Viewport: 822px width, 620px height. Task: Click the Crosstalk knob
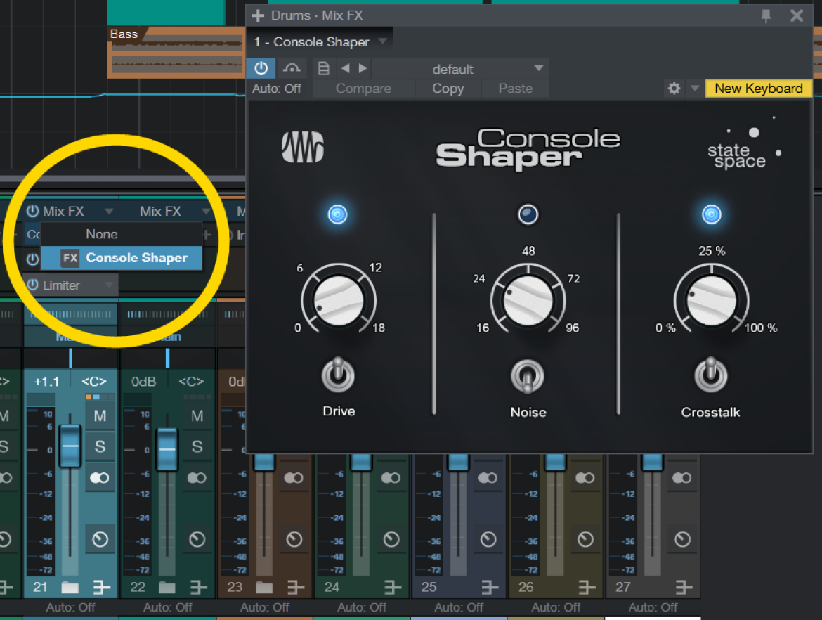coord(712,301)
